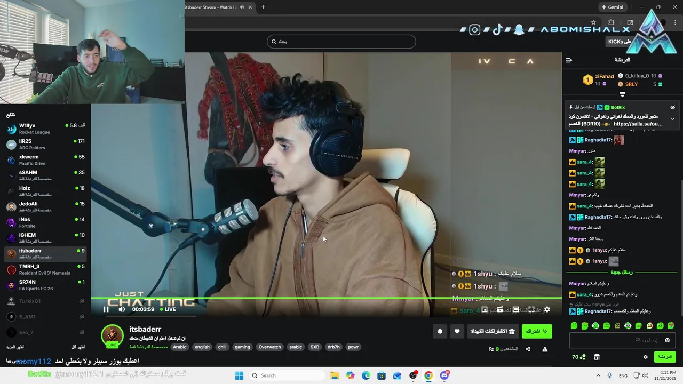Viewport: 683px width, 384px height.
Task: Mute the itsbaderr Stream tab audio
Action: coord(242,7)
